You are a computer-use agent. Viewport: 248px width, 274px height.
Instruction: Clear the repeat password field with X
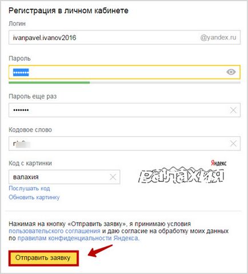click(233, 110)
